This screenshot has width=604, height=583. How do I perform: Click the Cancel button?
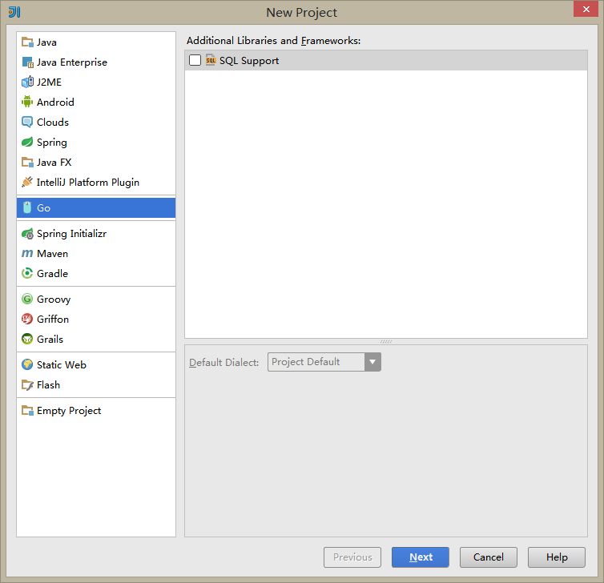click(x=489, y=557)
